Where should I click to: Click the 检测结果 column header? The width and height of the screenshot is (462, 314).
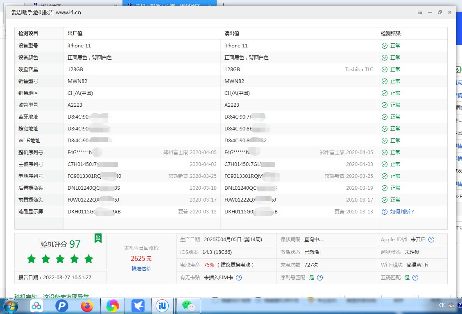pyautogui.click(x=391, y=34)
